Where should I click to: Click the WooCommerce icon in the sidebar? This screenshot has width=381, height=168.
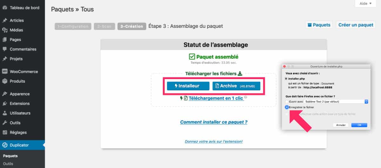pos(5,72)
